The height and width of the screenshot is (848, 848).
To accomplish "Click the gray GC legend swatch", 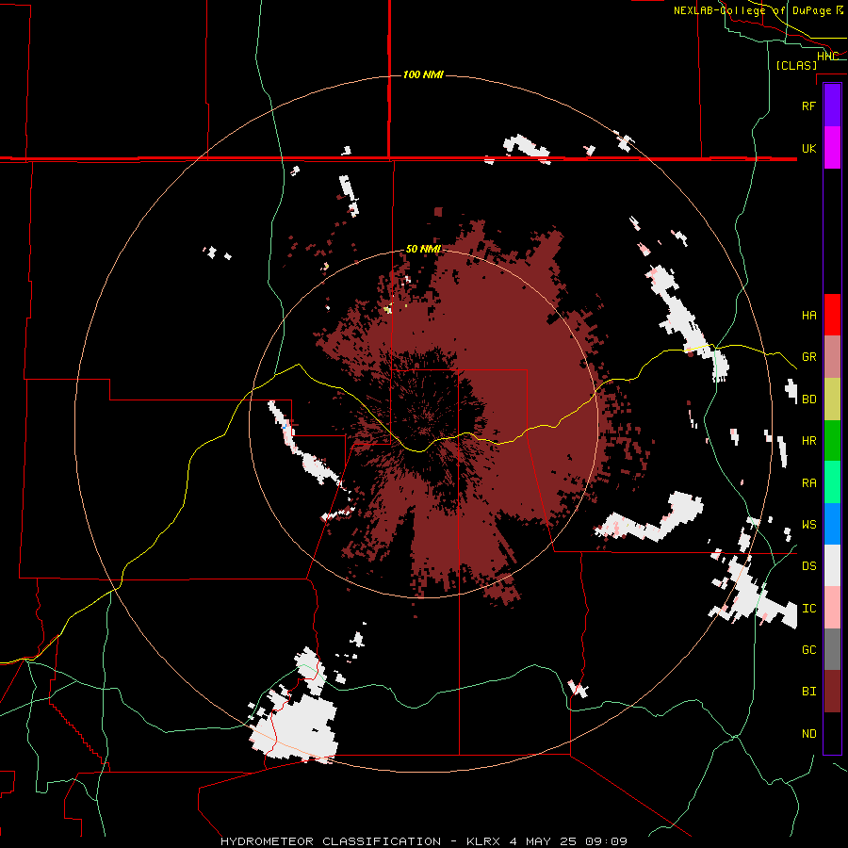I will 832,649.
